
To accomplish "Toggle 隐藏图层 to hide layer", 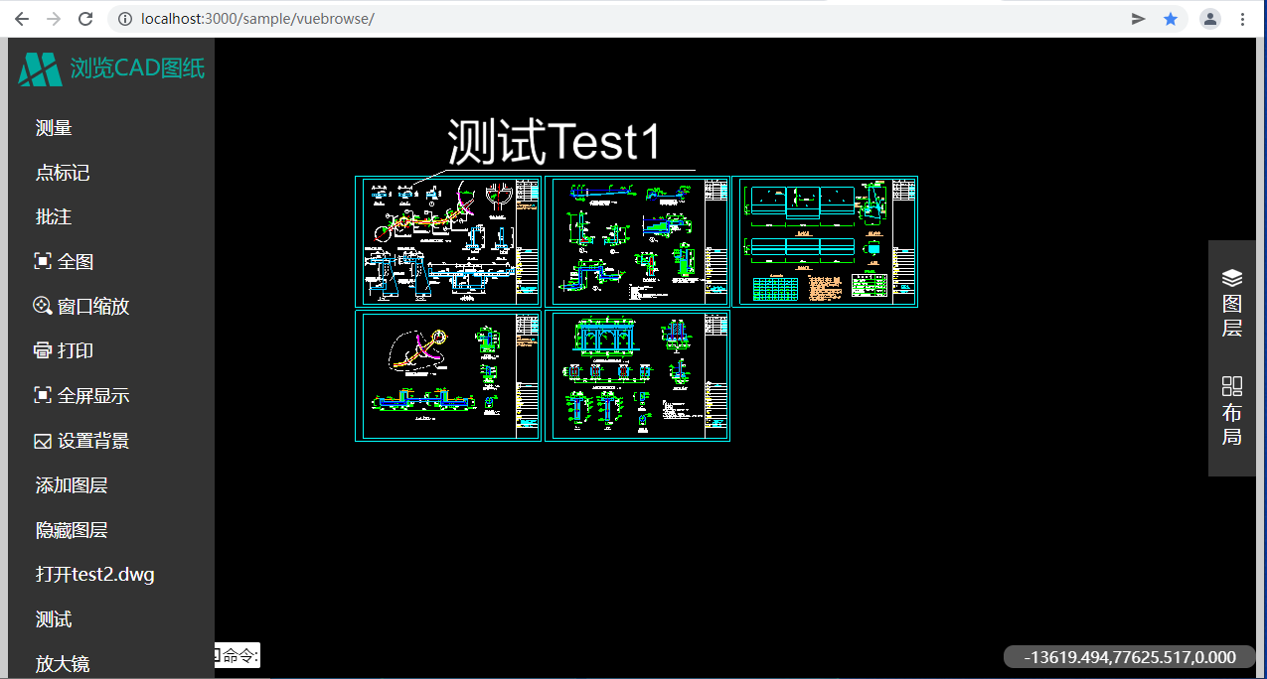I will point(72,530).
